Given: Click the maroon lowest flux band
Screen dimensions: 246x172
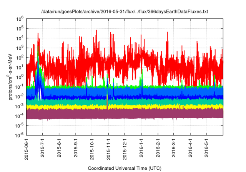Looking at the screenshot, I should (125, 114).
